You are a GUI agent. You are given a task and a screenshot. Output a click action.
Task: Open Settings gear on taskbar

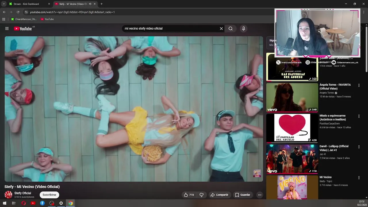61,203
